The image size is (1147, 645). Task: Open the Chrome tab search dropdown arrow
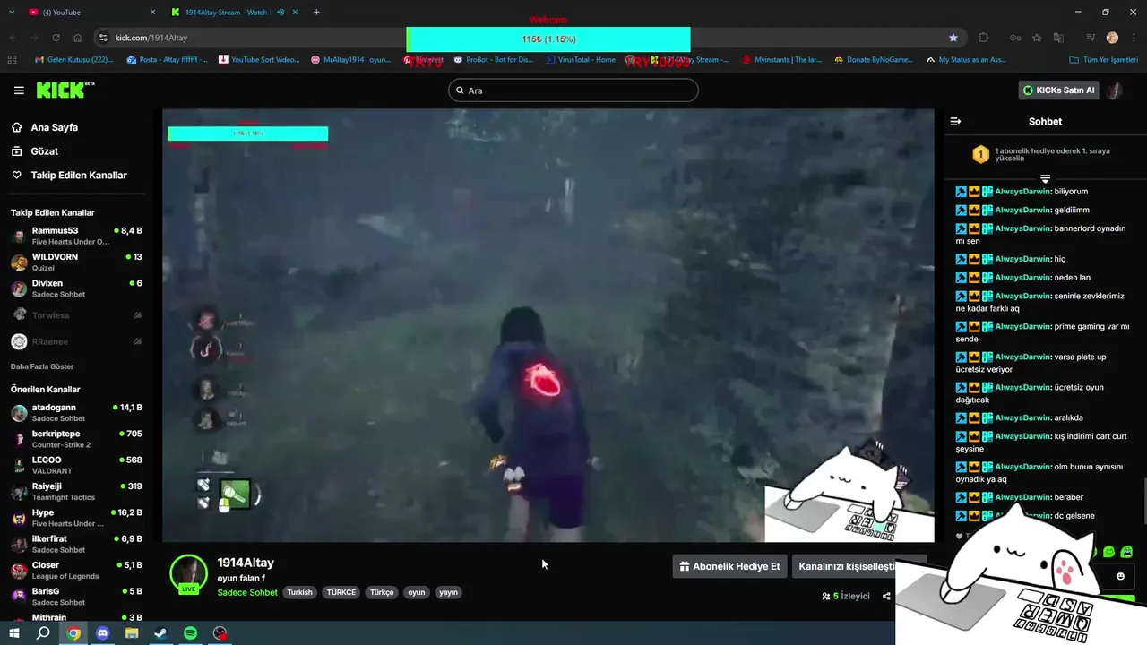[x=12, y=12]
